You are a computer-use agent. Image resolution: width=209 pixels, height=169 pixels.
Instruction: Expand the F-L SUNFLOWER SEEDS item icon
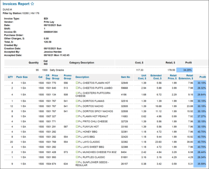coord(77,162)
